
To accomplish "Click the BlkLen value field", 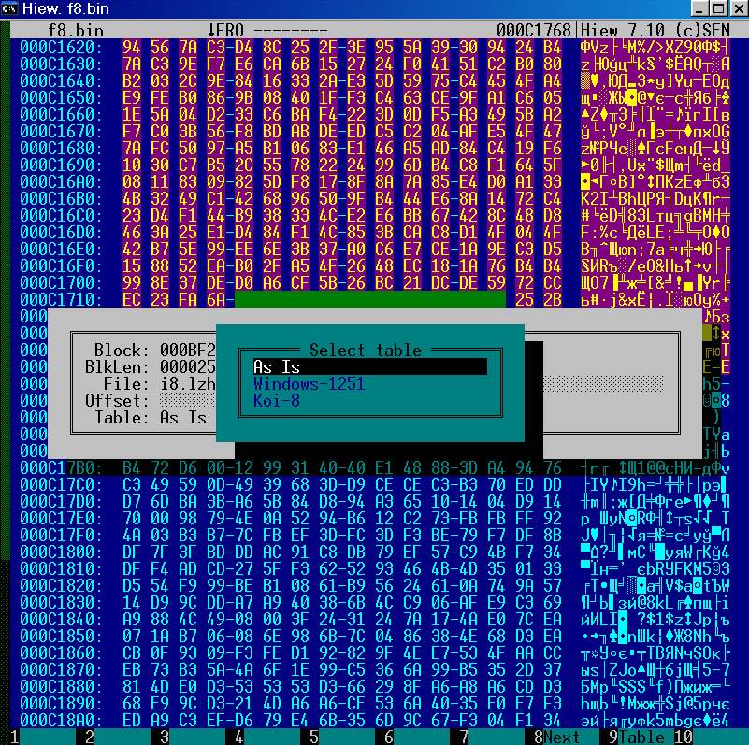I will coord(187,367).
